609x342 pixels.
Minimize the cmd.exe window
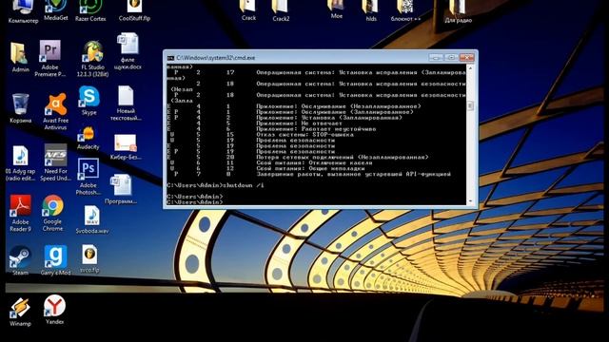436,57
